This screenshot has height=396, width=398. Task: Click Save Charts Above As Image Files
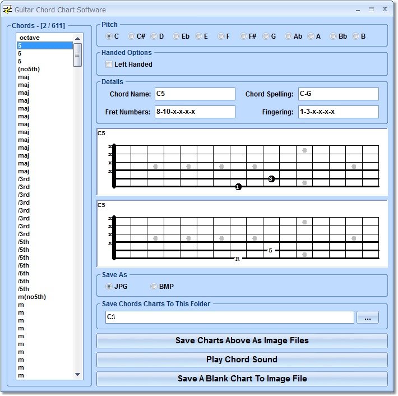(242, 340)
